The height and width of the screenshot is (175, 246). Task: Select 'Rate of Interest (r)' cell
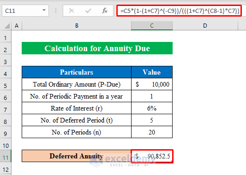77,108
